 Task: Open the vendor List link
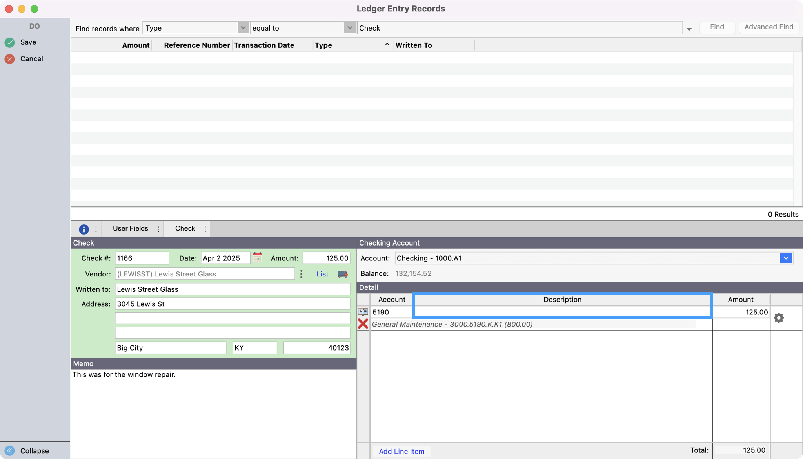(322, 274)
